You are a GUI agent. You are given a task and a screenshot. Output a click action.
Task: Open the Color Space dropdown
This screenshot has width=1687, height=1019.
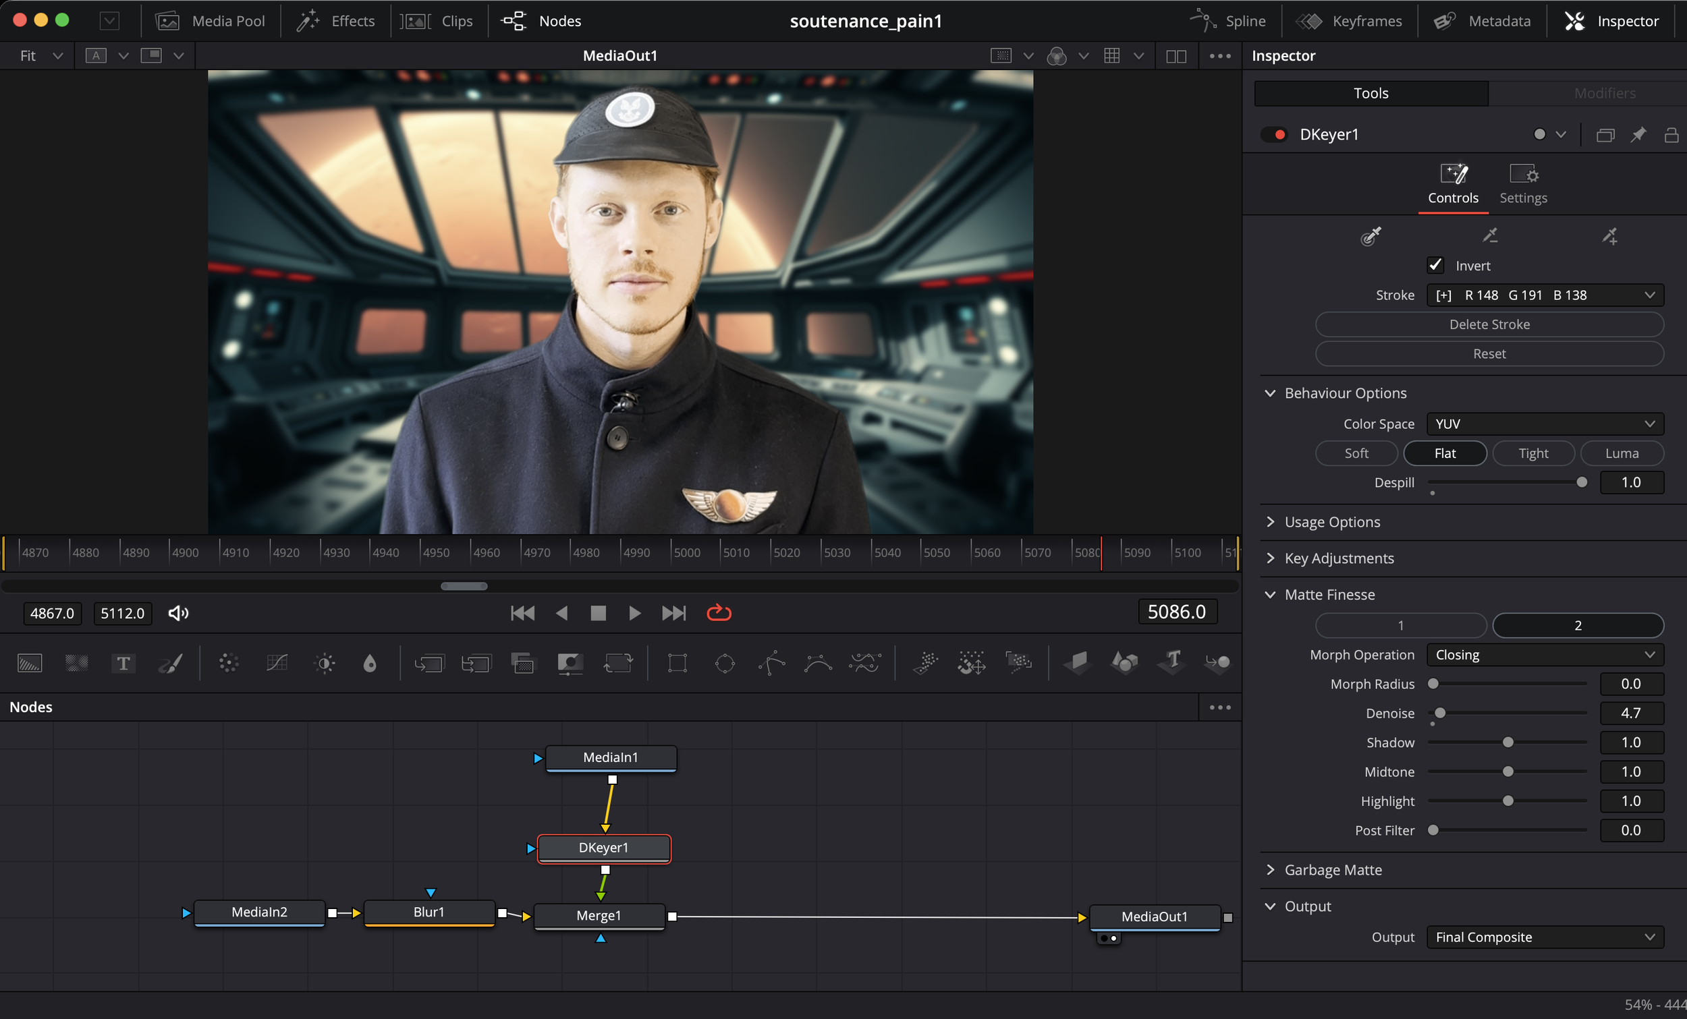[1545, 424]
